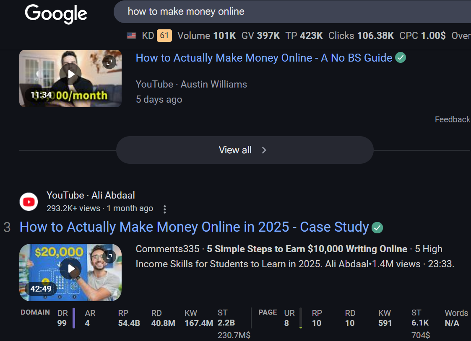The image size is (471, 341).
Task: Click the page ST 6.1K value
Action: [420, 323]
